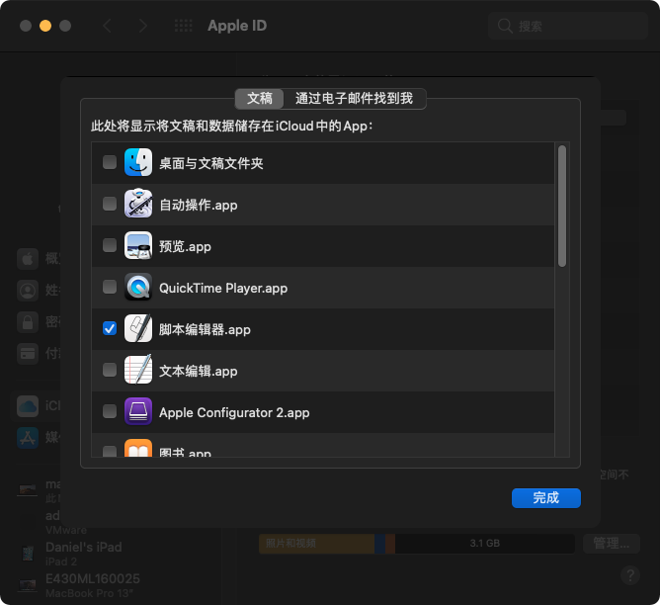Screen dimensions: 660x605
Task: Go forward with the right chevron
Action: pyautogui.click(x=143, y=26)
